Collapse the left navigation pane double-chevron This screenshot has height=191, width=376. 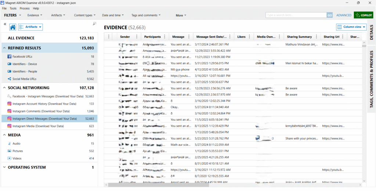pos(5,24)
